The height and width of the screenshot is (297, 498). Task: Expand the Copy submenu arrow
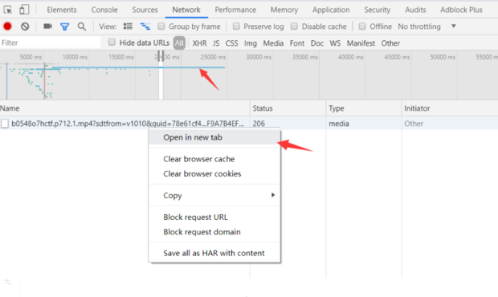coord(273,195)
